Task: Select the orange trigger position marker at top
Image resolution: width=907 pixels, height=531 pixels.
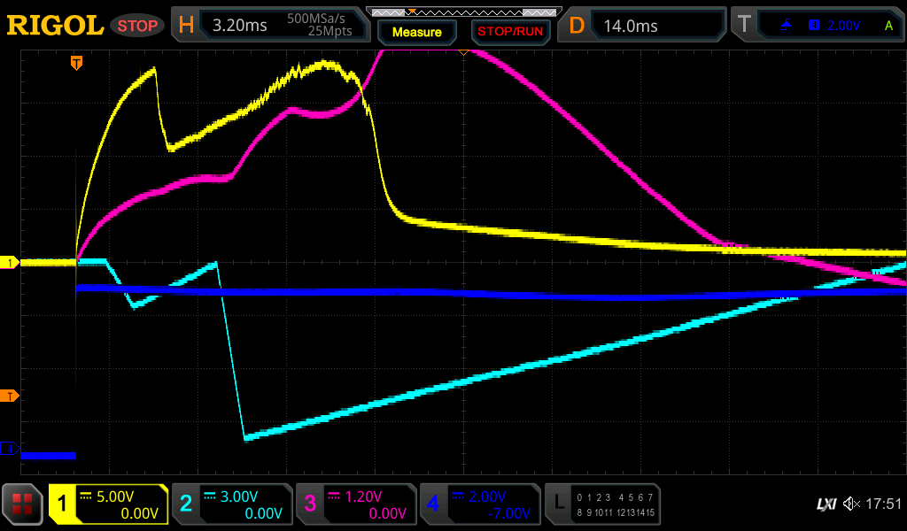Action: (77, 62)
